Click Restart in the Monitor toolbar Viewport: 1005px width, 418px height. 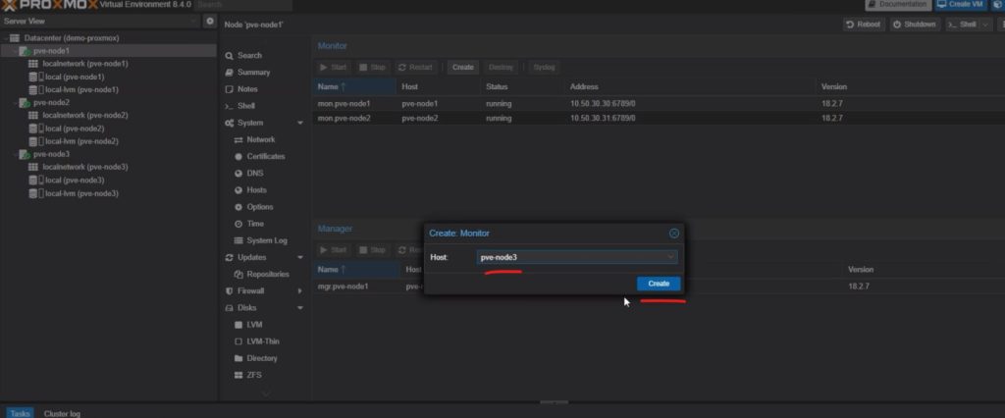415,68
